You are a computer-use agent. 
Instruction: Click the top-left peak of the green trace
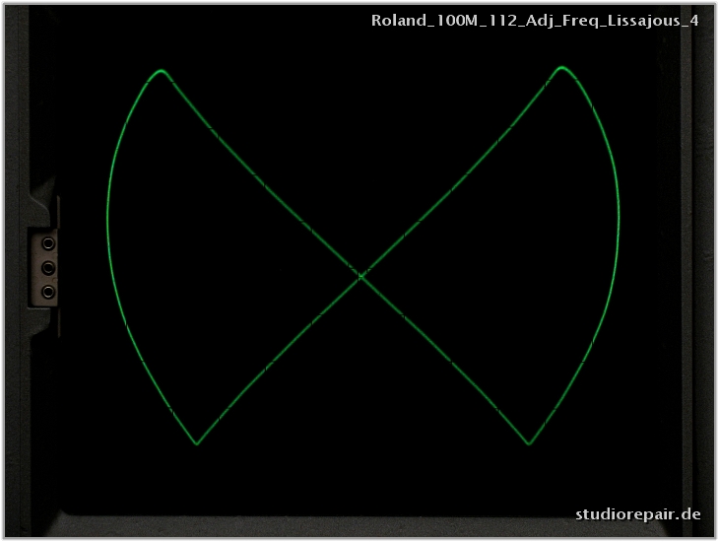pos(162,71)
